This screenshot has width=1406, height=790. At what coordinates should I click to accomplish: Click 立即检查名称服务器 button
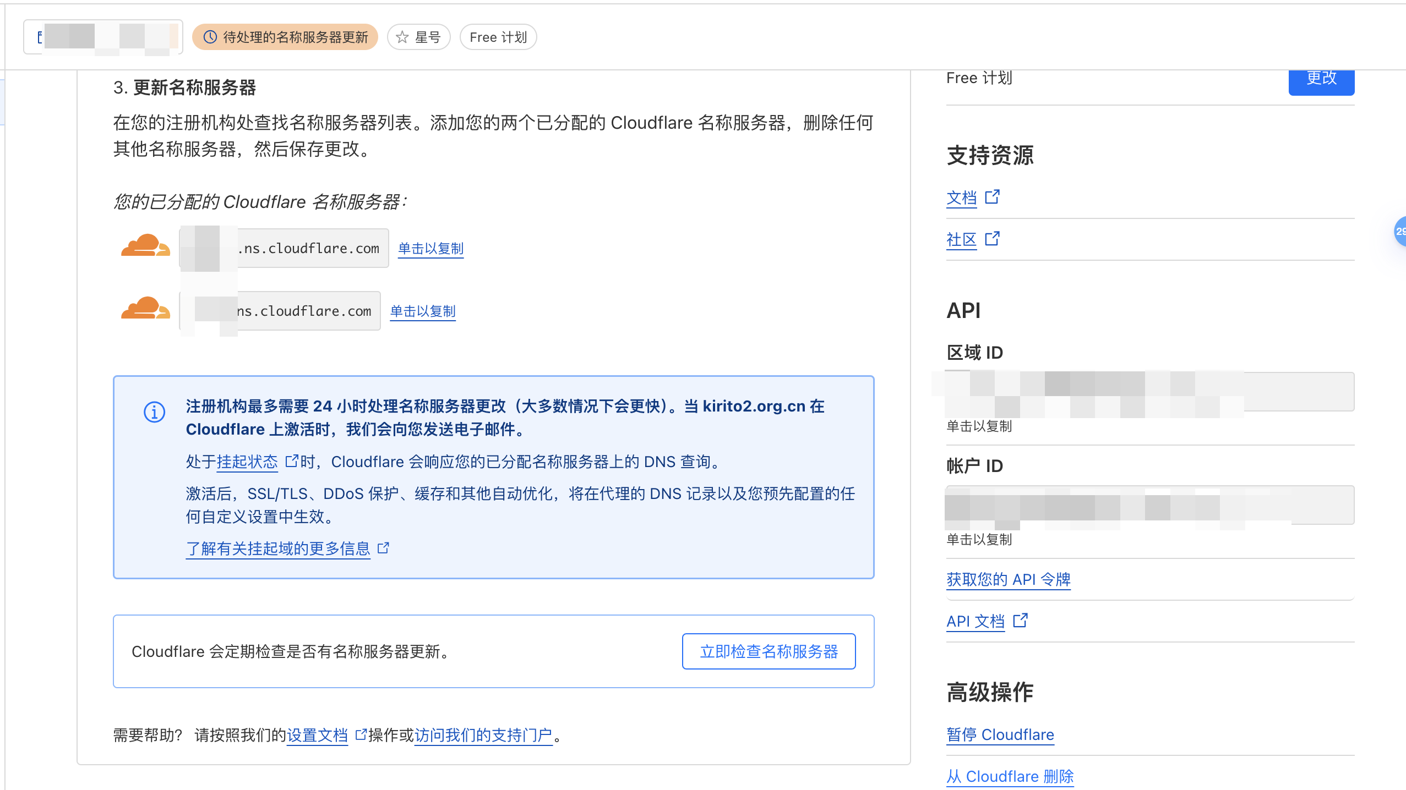pos(769,651)
